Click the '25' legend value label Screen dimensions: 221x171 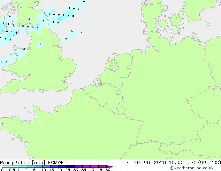[x=68, y=170]
